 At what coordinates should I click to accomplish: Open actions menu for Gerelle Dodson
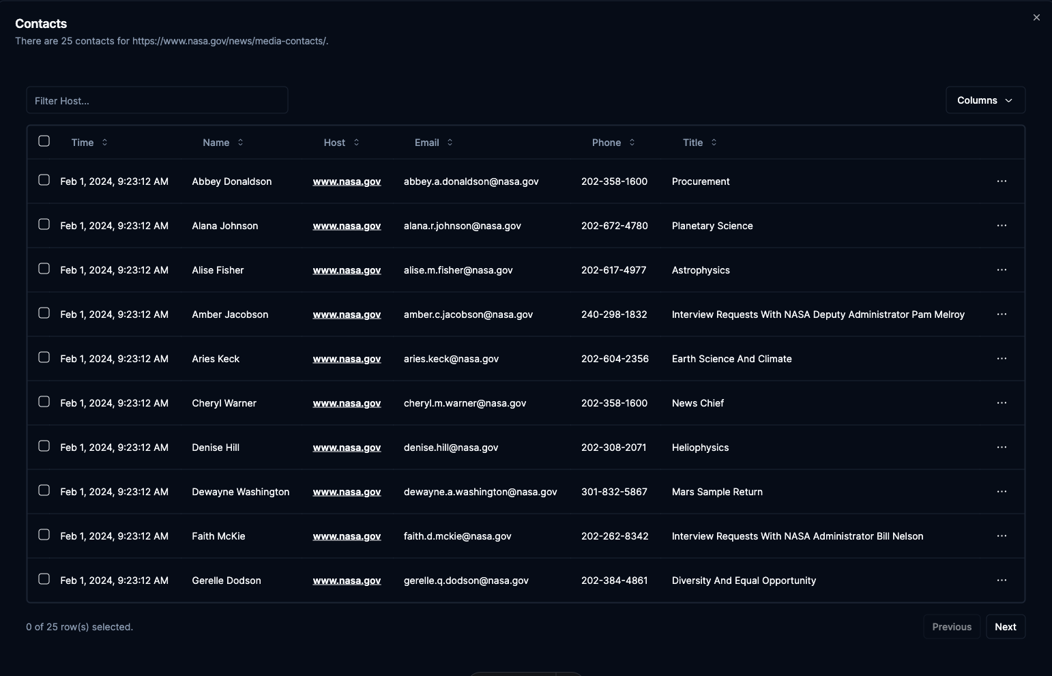tap(1002, 580)
